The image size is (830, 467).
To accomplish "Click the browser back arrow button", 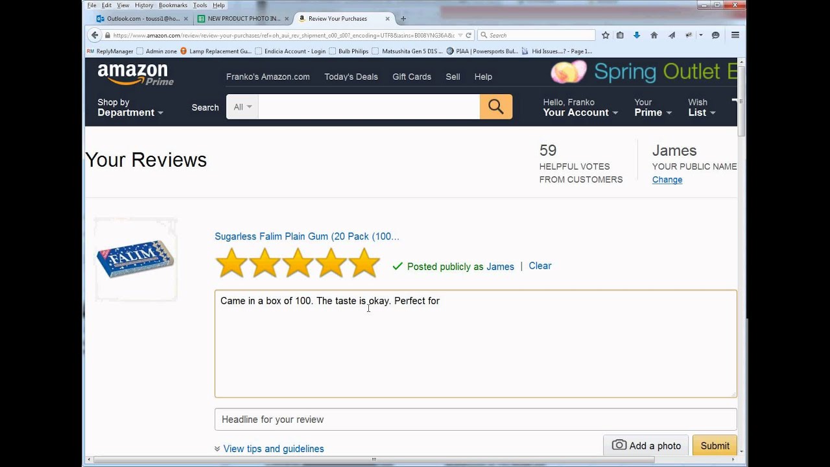I will pyautogui.click(x=95, y=35).
